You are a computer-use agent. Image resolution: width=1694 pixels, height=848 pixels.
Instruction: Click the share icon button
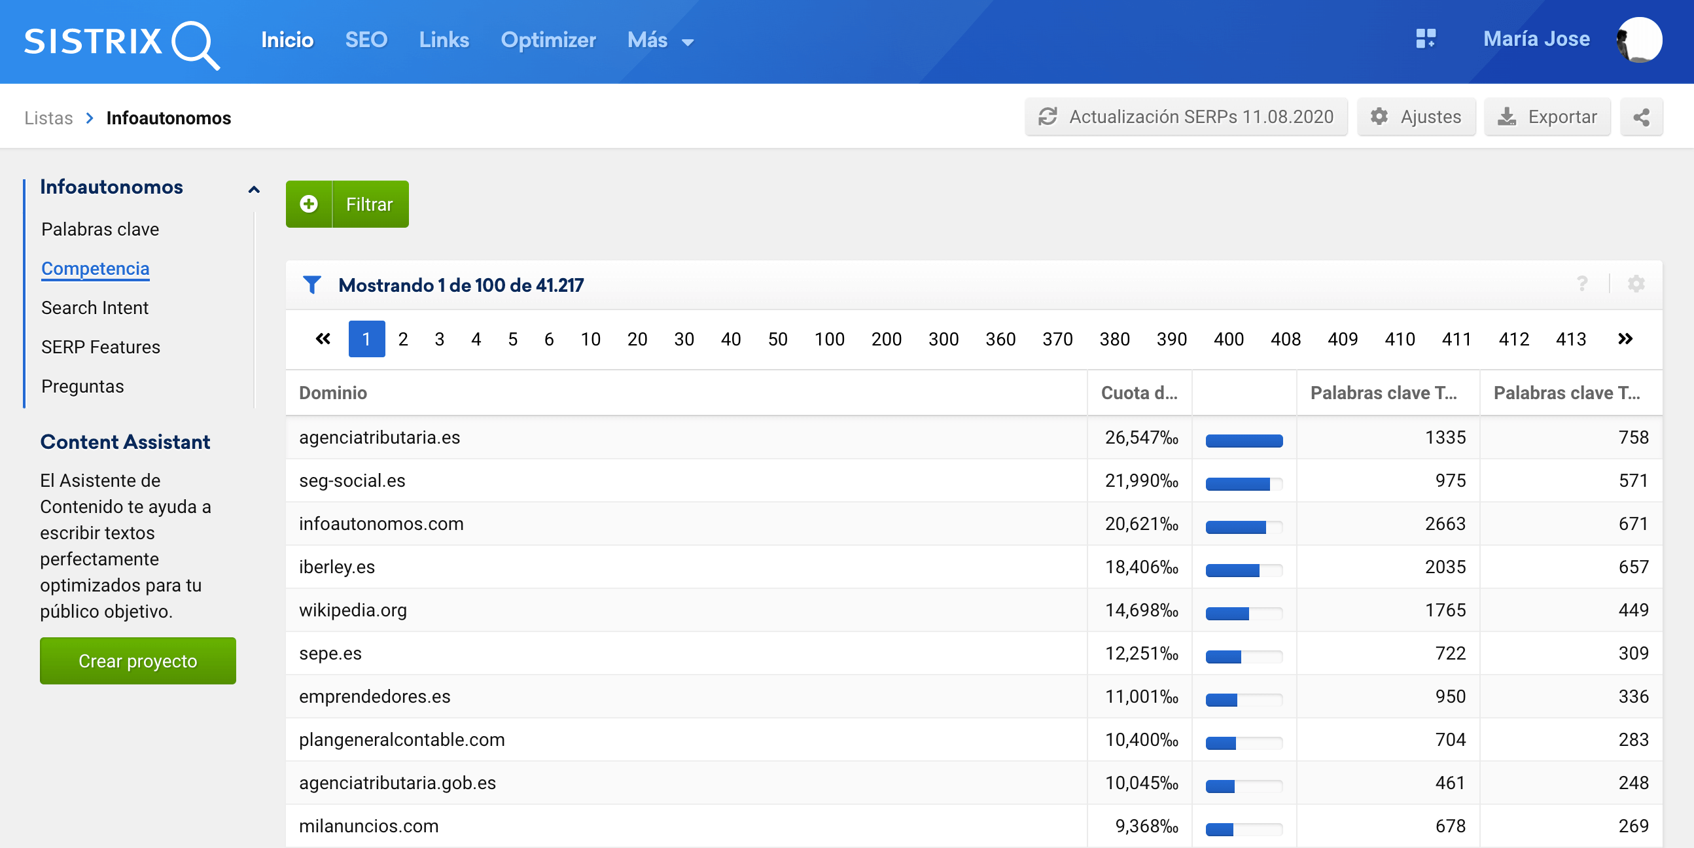point(1641,117)
